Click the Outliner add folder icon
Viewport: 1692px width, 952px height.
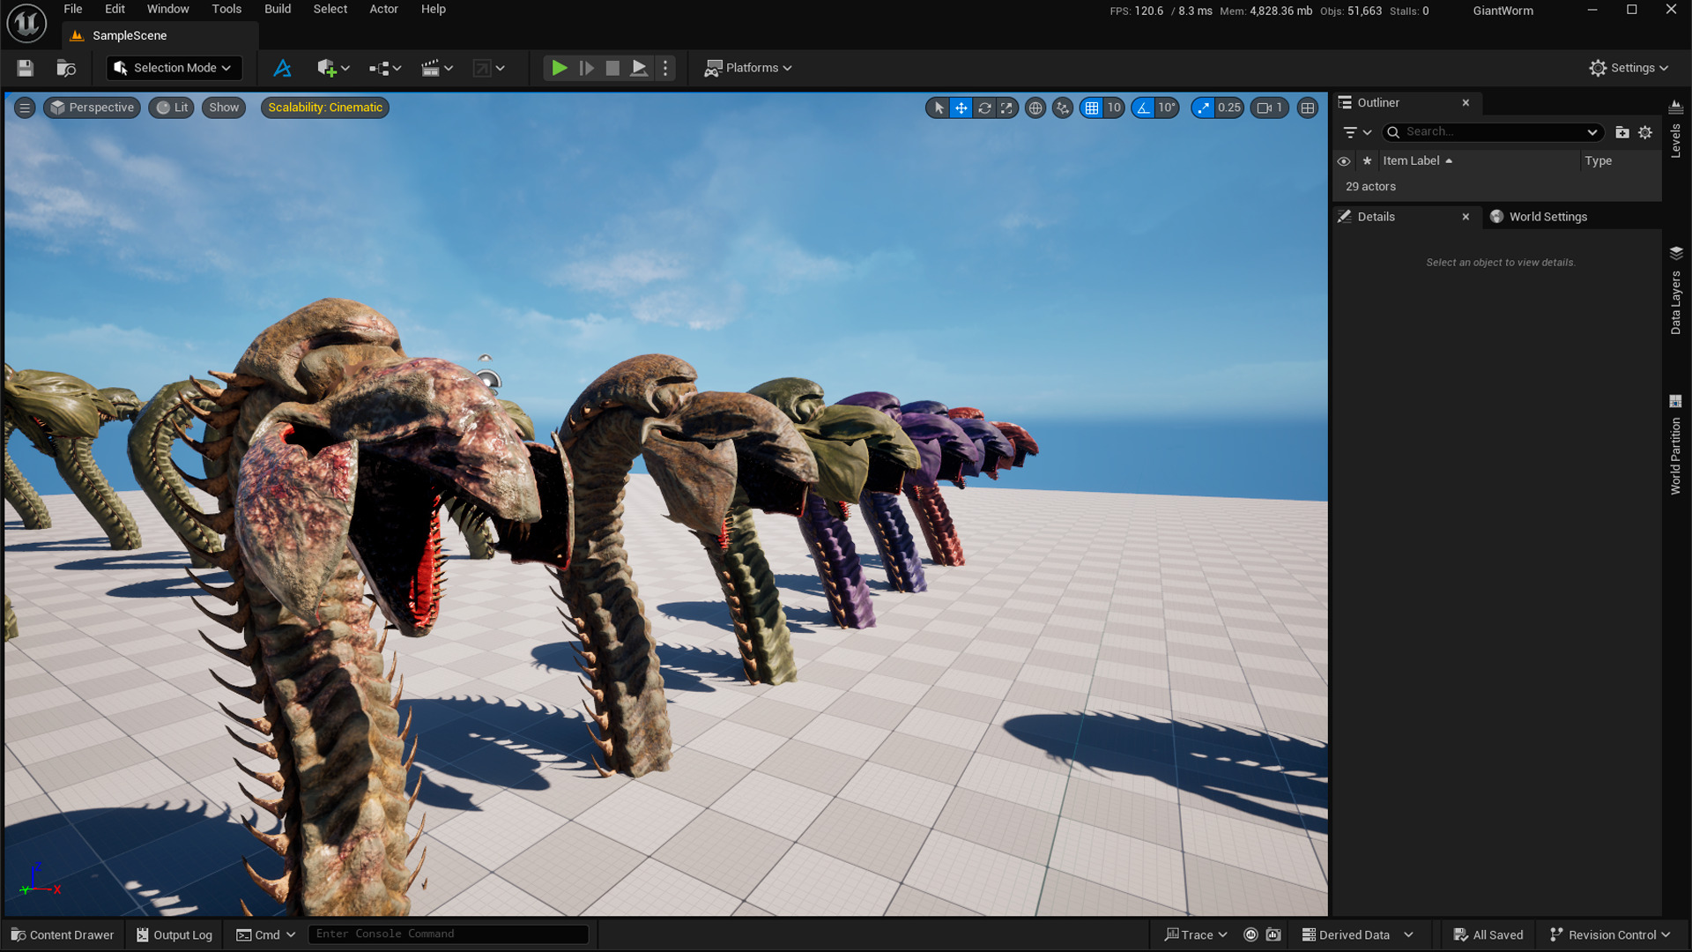(1622, 132)
